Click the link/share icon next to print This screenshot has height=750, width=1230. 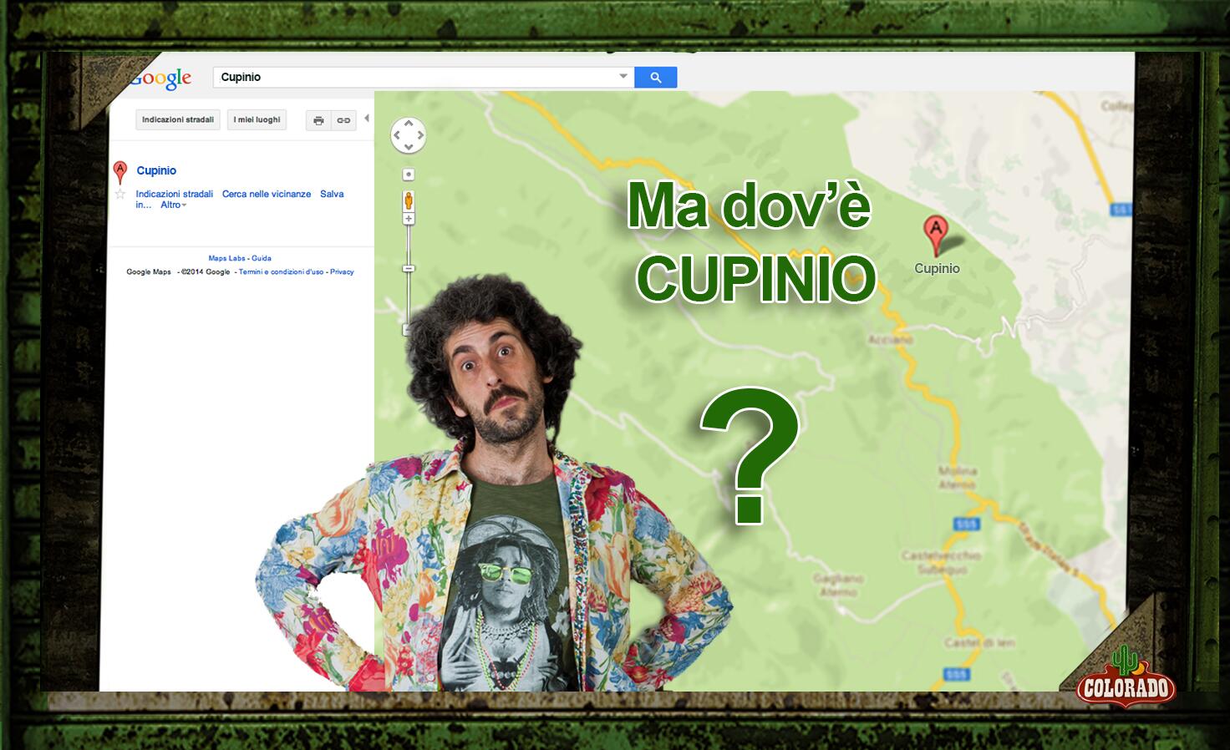[x=343, y=119]
